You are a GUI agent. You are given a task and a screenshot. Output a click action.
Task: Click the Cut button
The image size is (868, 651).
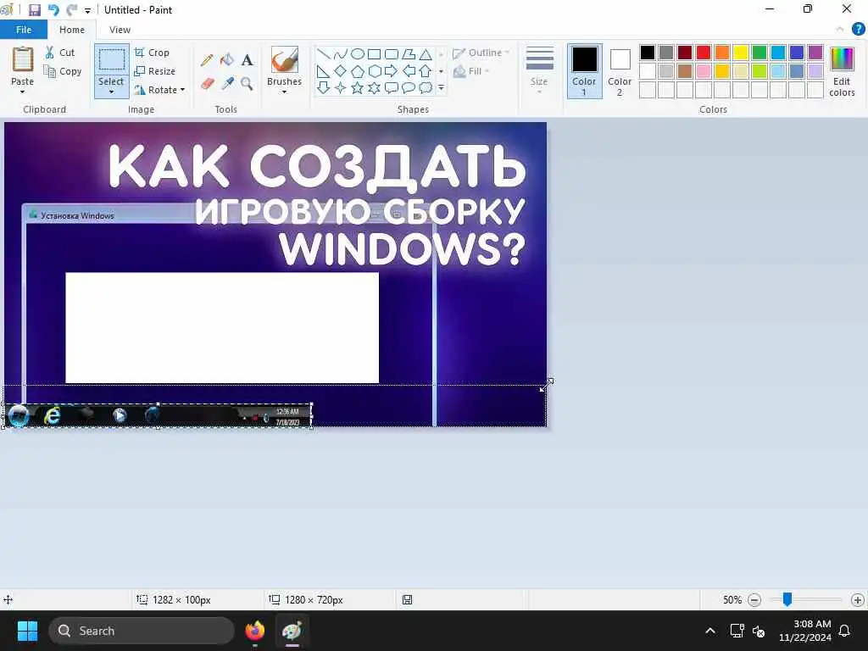pos(60,53)
